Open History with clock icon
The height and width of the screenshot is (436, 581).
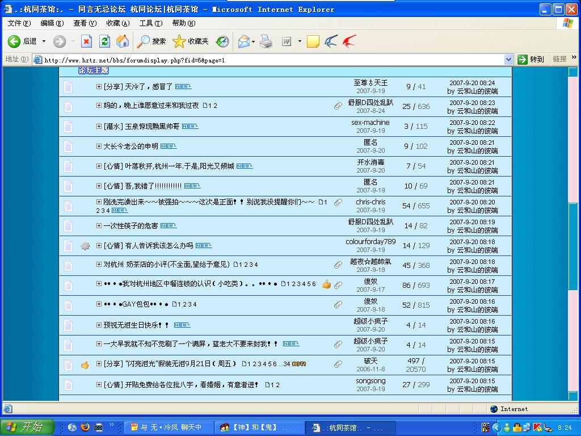(x=222, y=41)
